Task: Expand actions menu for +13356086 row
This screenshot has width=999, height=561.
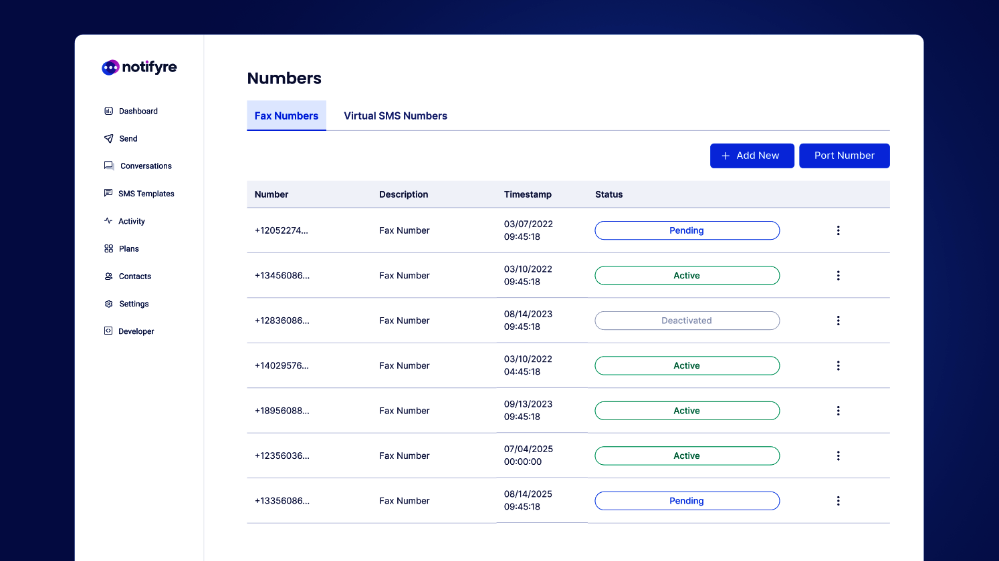Action: (838, 501)
